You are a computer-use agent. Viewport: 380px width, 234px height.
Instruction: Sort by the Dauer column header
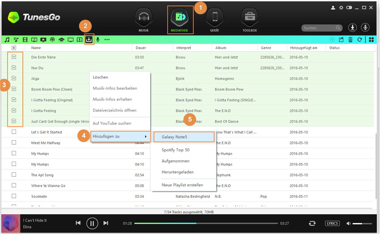141,48
